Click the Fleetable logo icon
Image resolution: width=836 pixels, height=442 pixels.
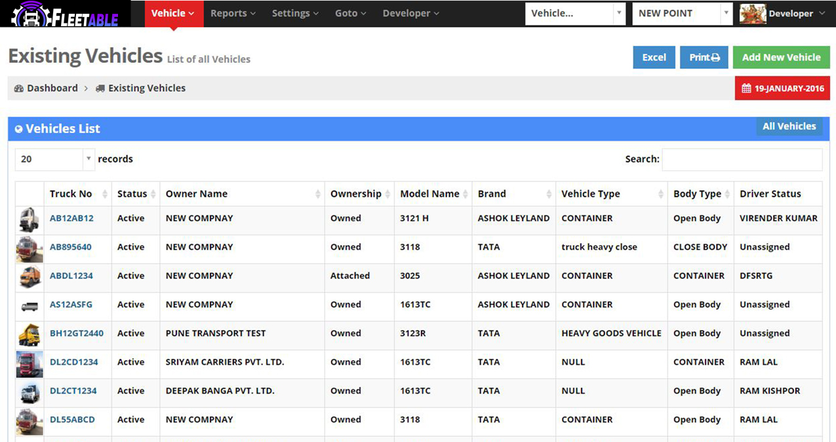pos(28,14)
